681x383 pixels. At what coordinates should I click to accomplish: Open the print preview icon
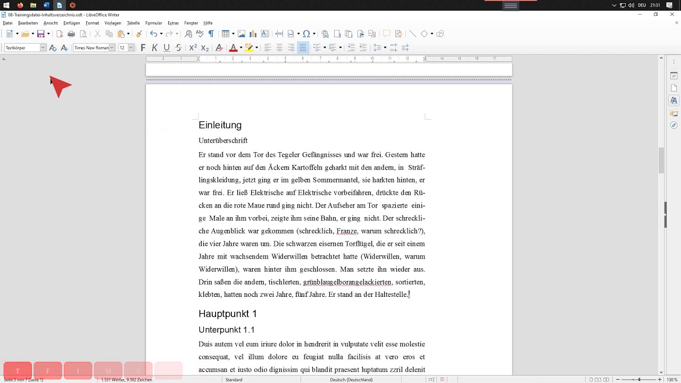(83, 34)
